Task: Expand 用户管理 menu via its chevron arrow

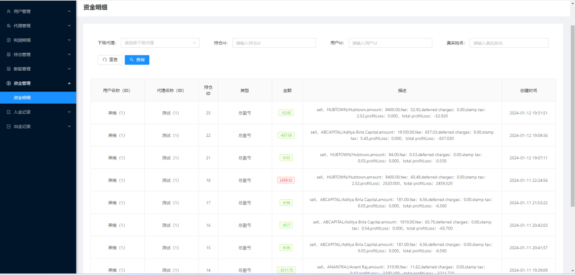Action: 69,11
